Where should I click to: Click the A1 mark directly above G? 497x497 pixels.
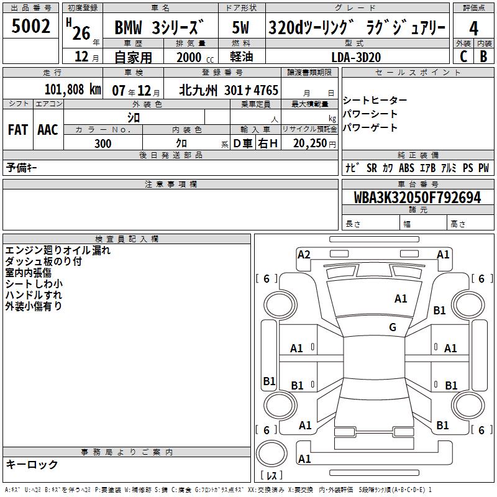click(401, 299)
